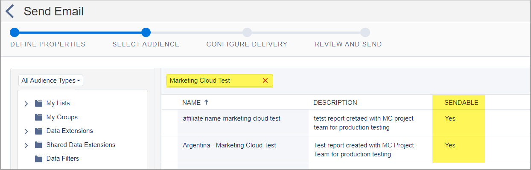Select Data Extensions folder icon
Image resolution: width=531 pixels, height=170 pixels.
[x=39, y=131]
